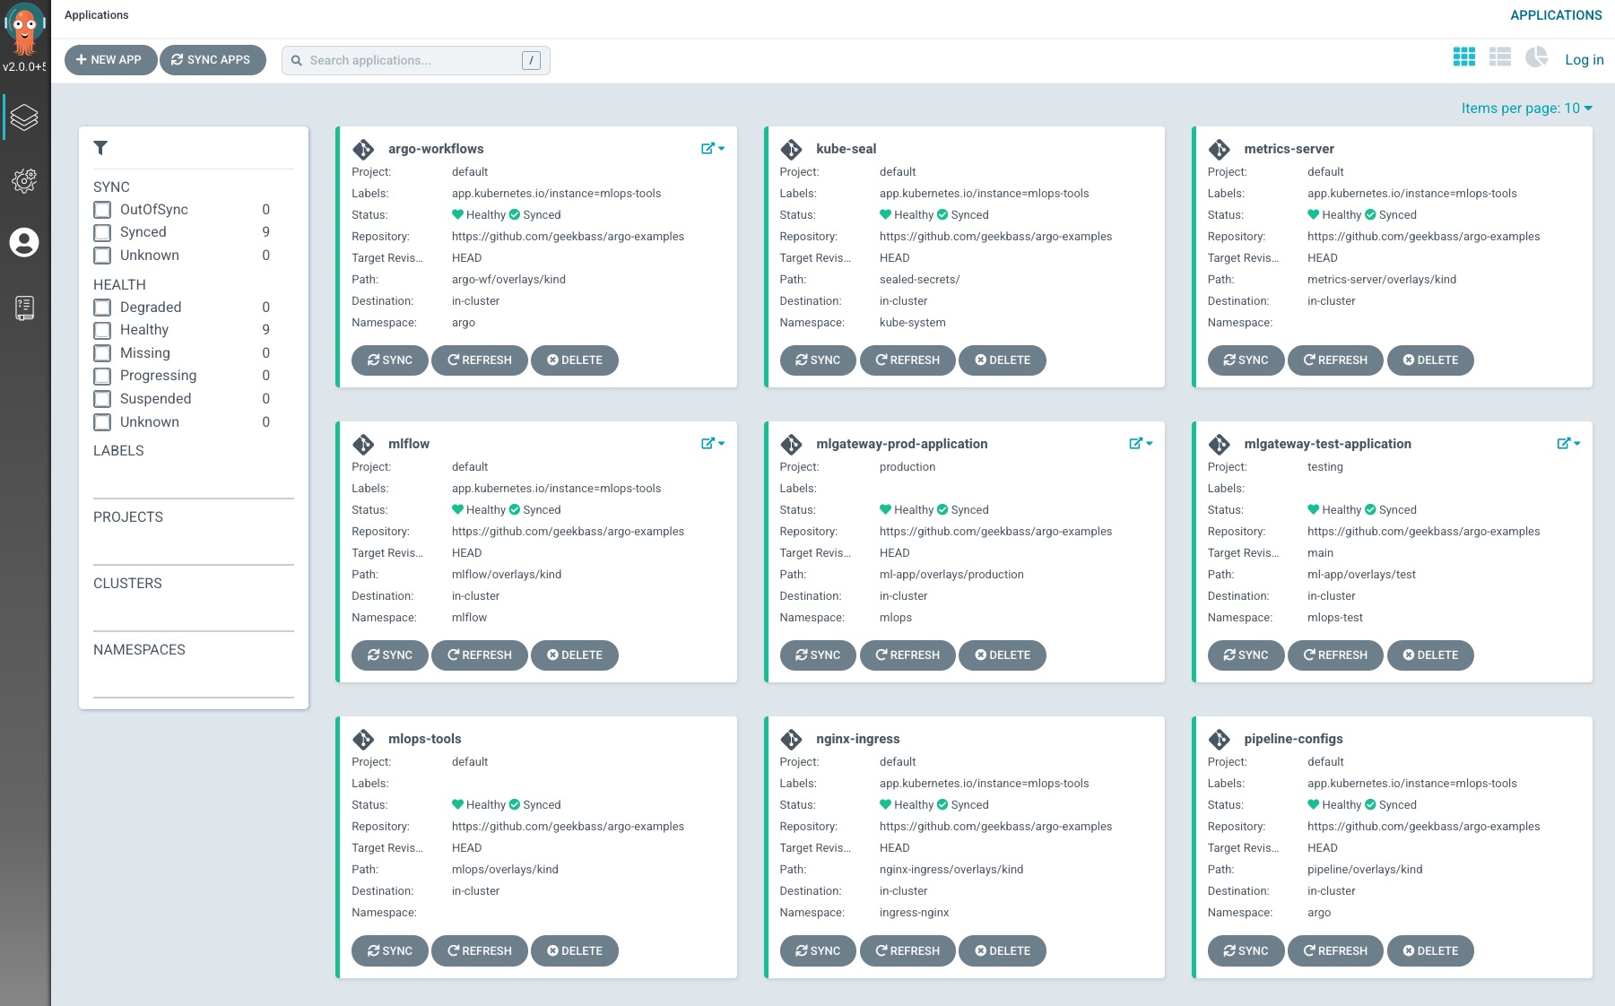
Task: Open Items per page dropdown
Action: tap(1526, 108)
